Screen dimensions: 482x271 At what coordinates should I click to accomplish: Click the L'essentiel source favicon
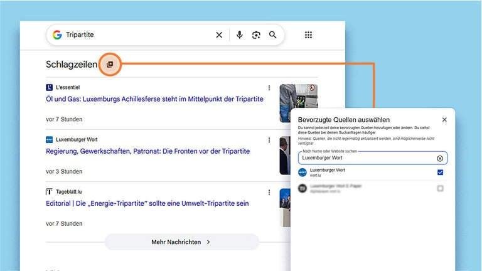pos(49,88)
